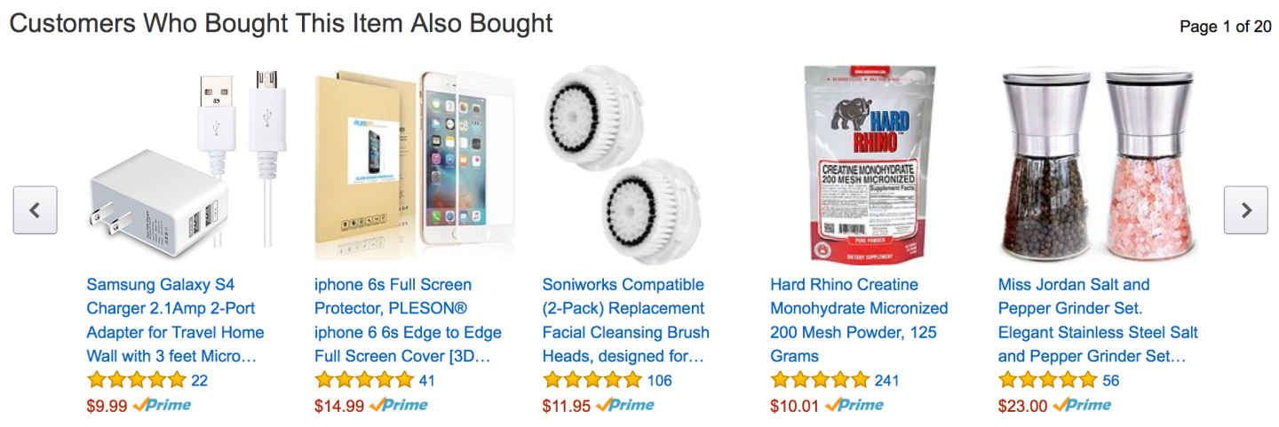The width and height of the screenshot is (1279, 427).
Task: Click the previous page arrow button
Action: click(35, 210)
